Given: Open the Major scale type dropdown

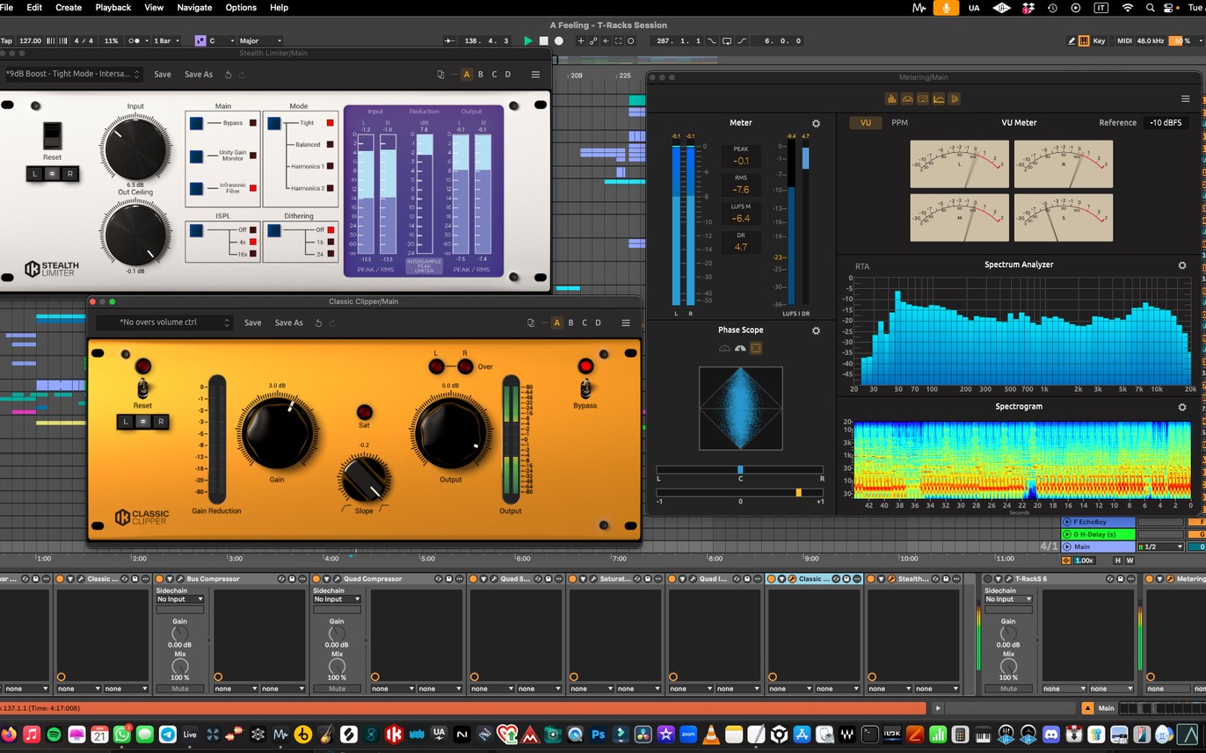Looking at the screenshot, I should pos(261,41).
